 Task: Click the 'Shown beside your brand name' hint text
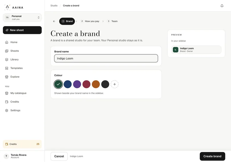[x=79, y=93]
